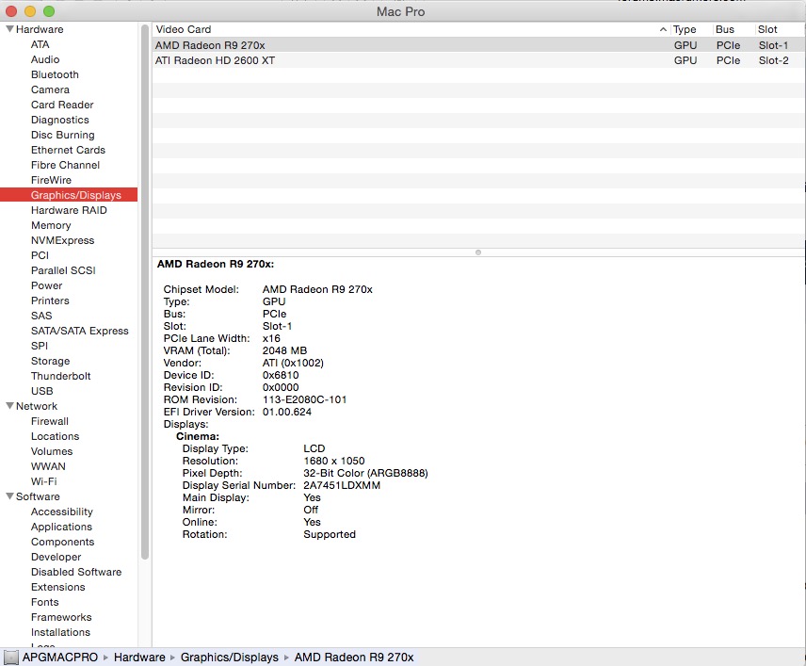
Task: Open Card Reader information
Action: click(x=62, y=105)
